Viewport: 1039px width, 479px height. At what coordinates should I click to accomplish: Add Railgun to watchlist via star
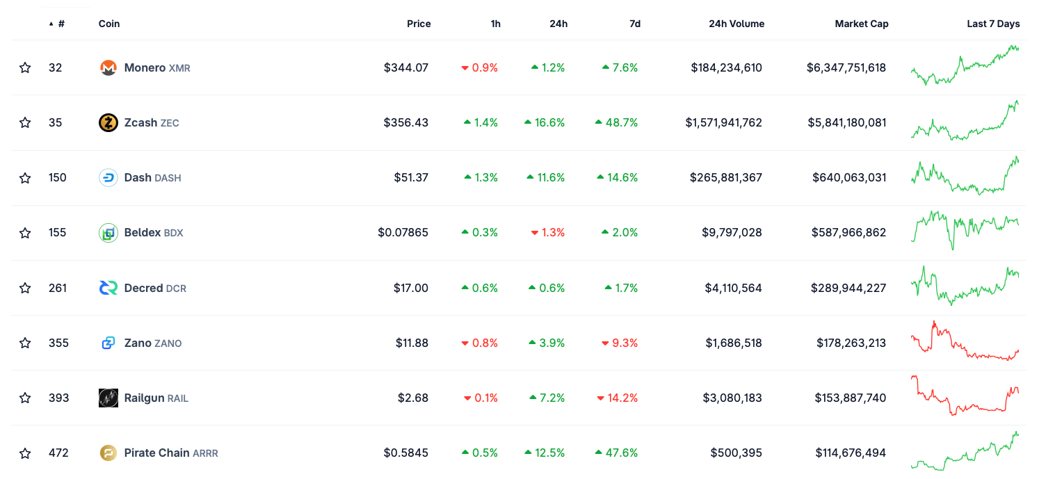pos(25,398)
